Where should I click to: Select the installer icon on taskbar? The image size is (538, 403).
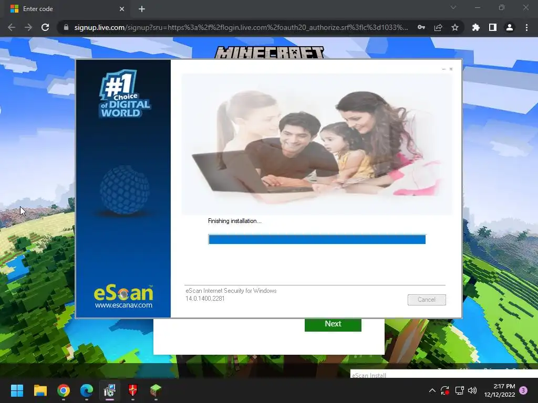110,390
